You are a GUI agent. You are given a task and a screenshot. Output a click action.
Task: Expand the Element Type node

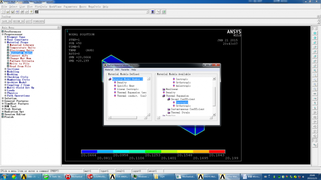pos(6,37)
